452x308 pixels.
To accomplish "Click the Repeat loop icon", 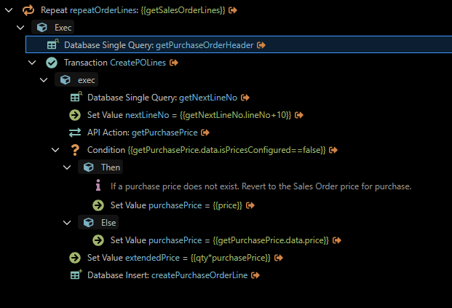I will click(29, 10).
